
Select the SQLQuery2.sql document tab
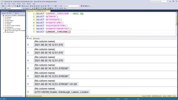coord(36,11)
